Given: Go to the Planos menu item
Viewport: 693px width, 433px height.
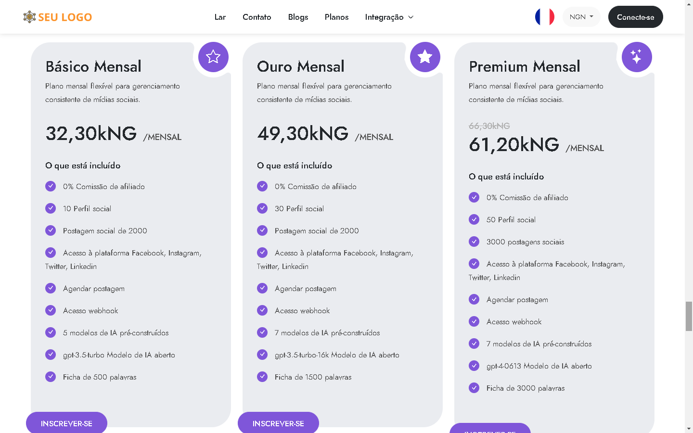Looking at the screenshot, I should [336, 17].
